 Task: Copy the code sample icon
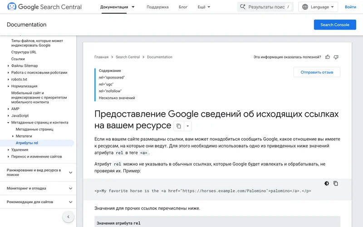336,183
